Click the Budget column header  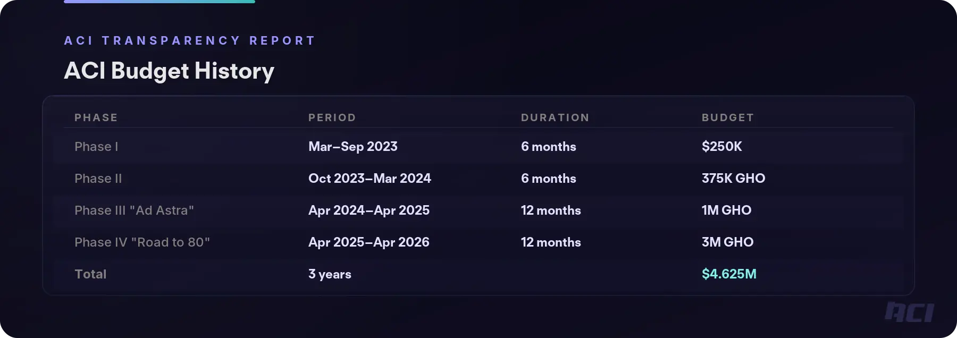coord(728,117)
